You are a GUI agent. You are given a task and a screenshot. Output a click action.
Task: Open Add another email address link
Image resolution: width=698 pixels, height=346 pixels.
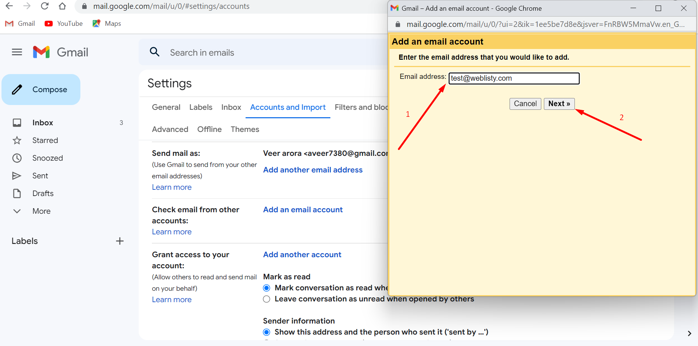pyautogui.click(x=313, y=170)
